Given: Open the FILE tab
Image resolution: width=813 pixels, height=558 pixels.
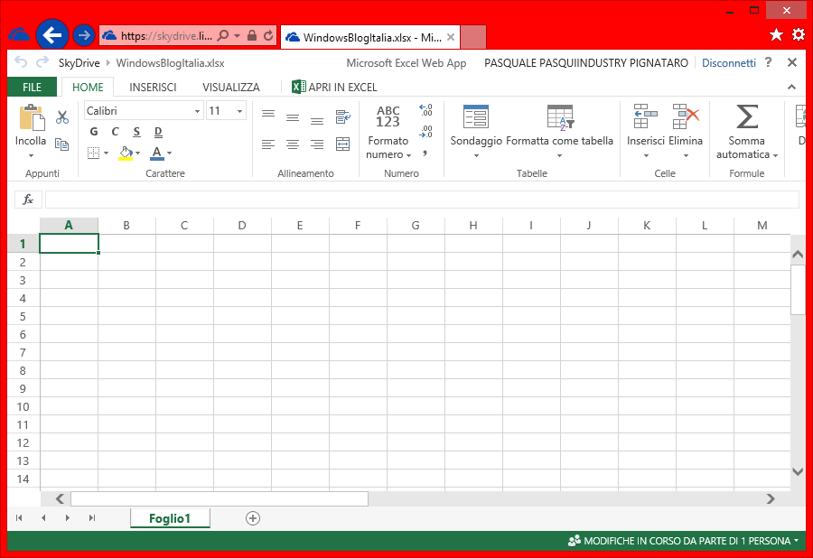Looking at the screenshot, I should (x=33, y=87).
